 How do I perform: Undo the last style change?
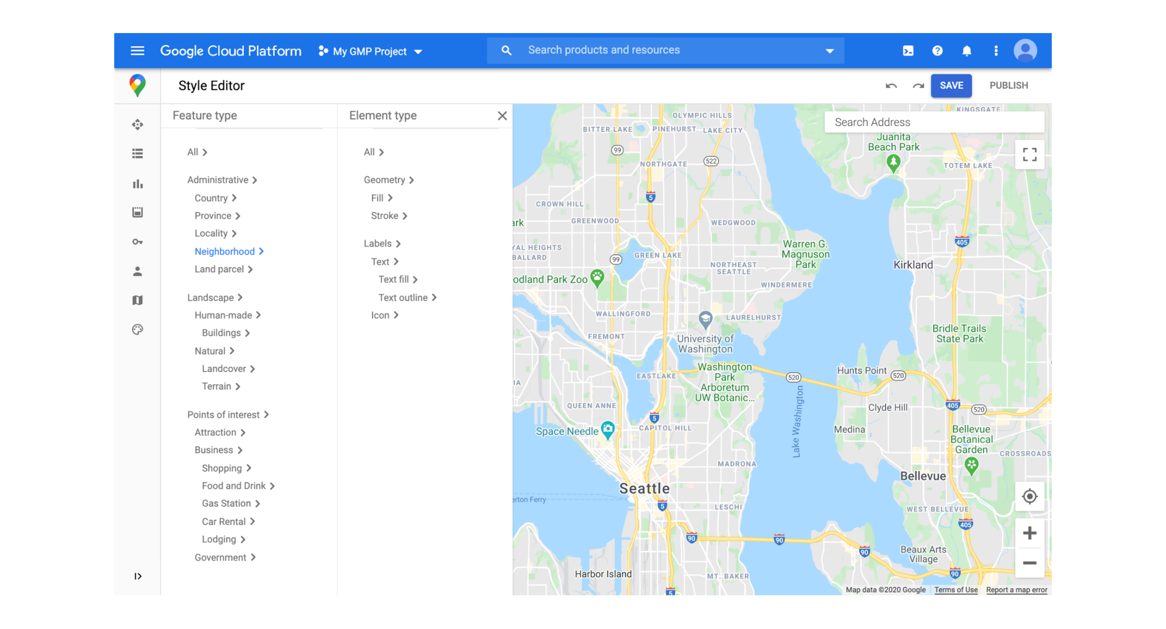[x=891, y=86]
